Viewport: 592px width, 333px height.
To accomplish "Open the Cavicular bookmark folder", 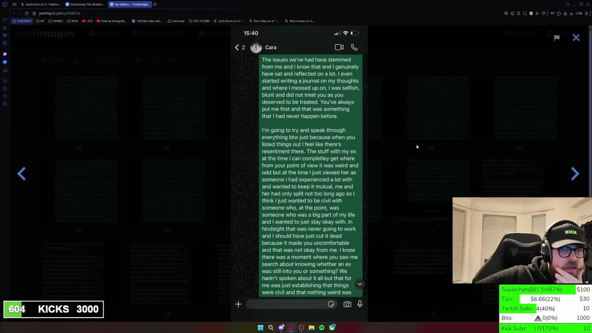I will pyautogui.click(x=176, y=21).
